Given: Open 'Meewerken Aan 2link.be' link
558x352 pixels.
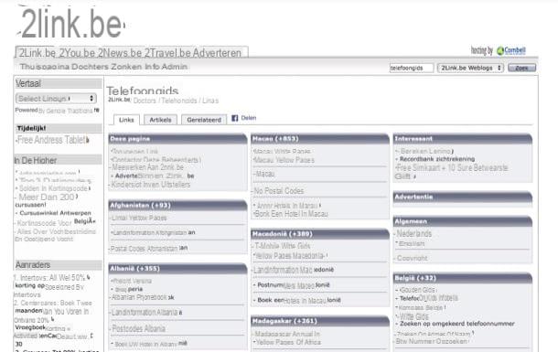Looking at the screenshot, I should [147, 167].
